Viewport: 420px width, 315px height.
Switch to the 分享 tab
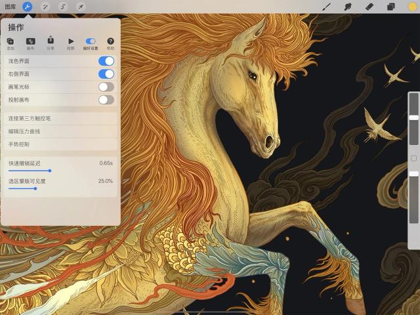pyautogui.click(x=51, y=44)
